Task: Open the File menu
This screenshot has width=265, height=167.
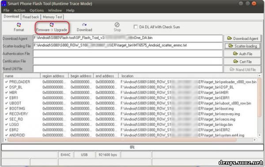Action: click(7, 10)
